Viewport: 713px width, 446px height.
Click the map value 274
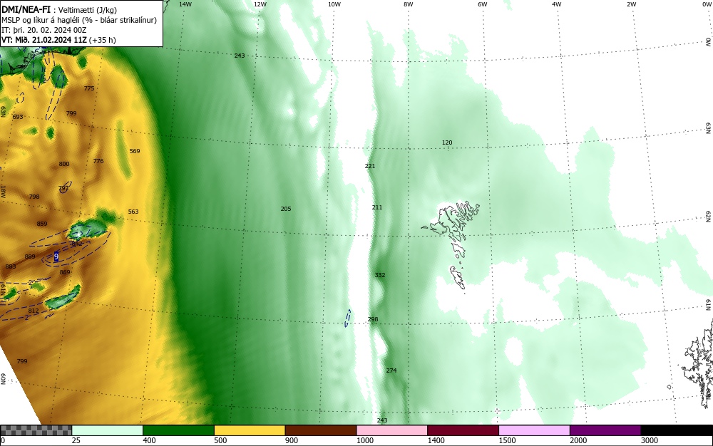coord(391,370)
